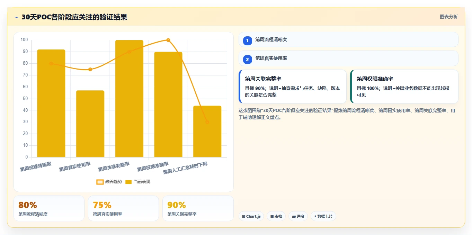
Task: Click trend line point at value 75
Action: [x=90, y=69]
